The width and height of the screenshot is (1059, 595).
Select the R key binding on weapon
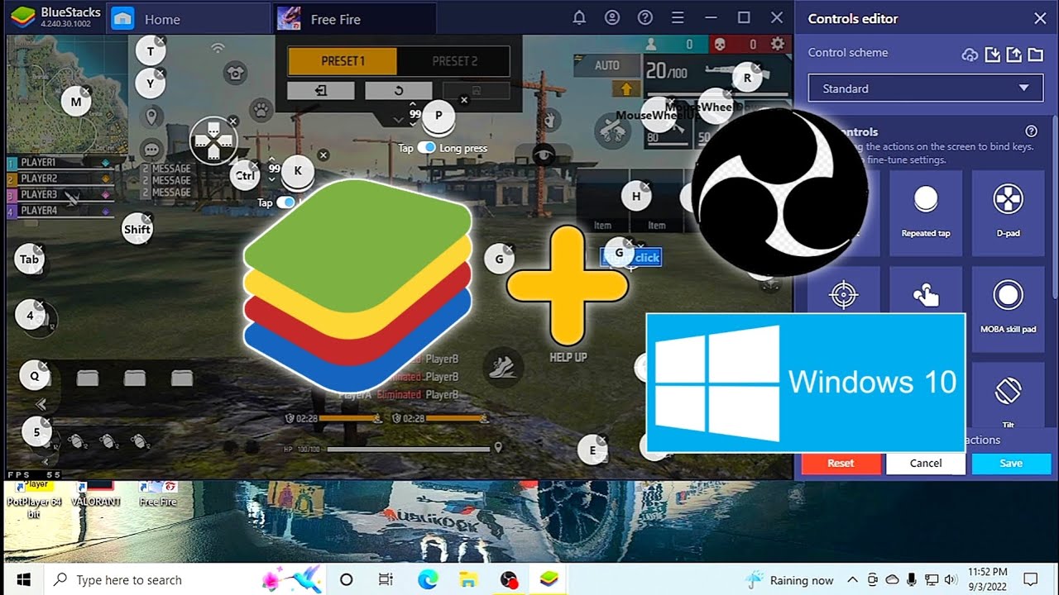pos(747,79)
